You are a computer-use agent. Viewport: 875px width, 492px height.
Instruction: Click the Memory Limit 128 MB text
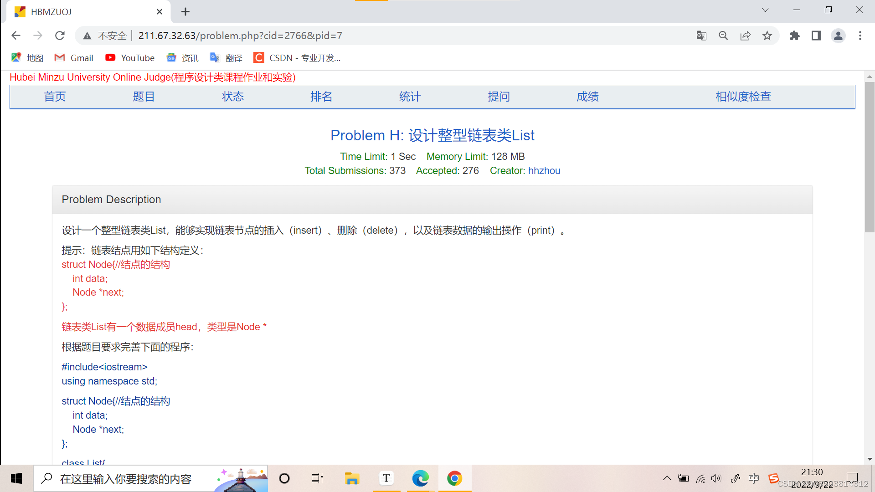point(475,156)
